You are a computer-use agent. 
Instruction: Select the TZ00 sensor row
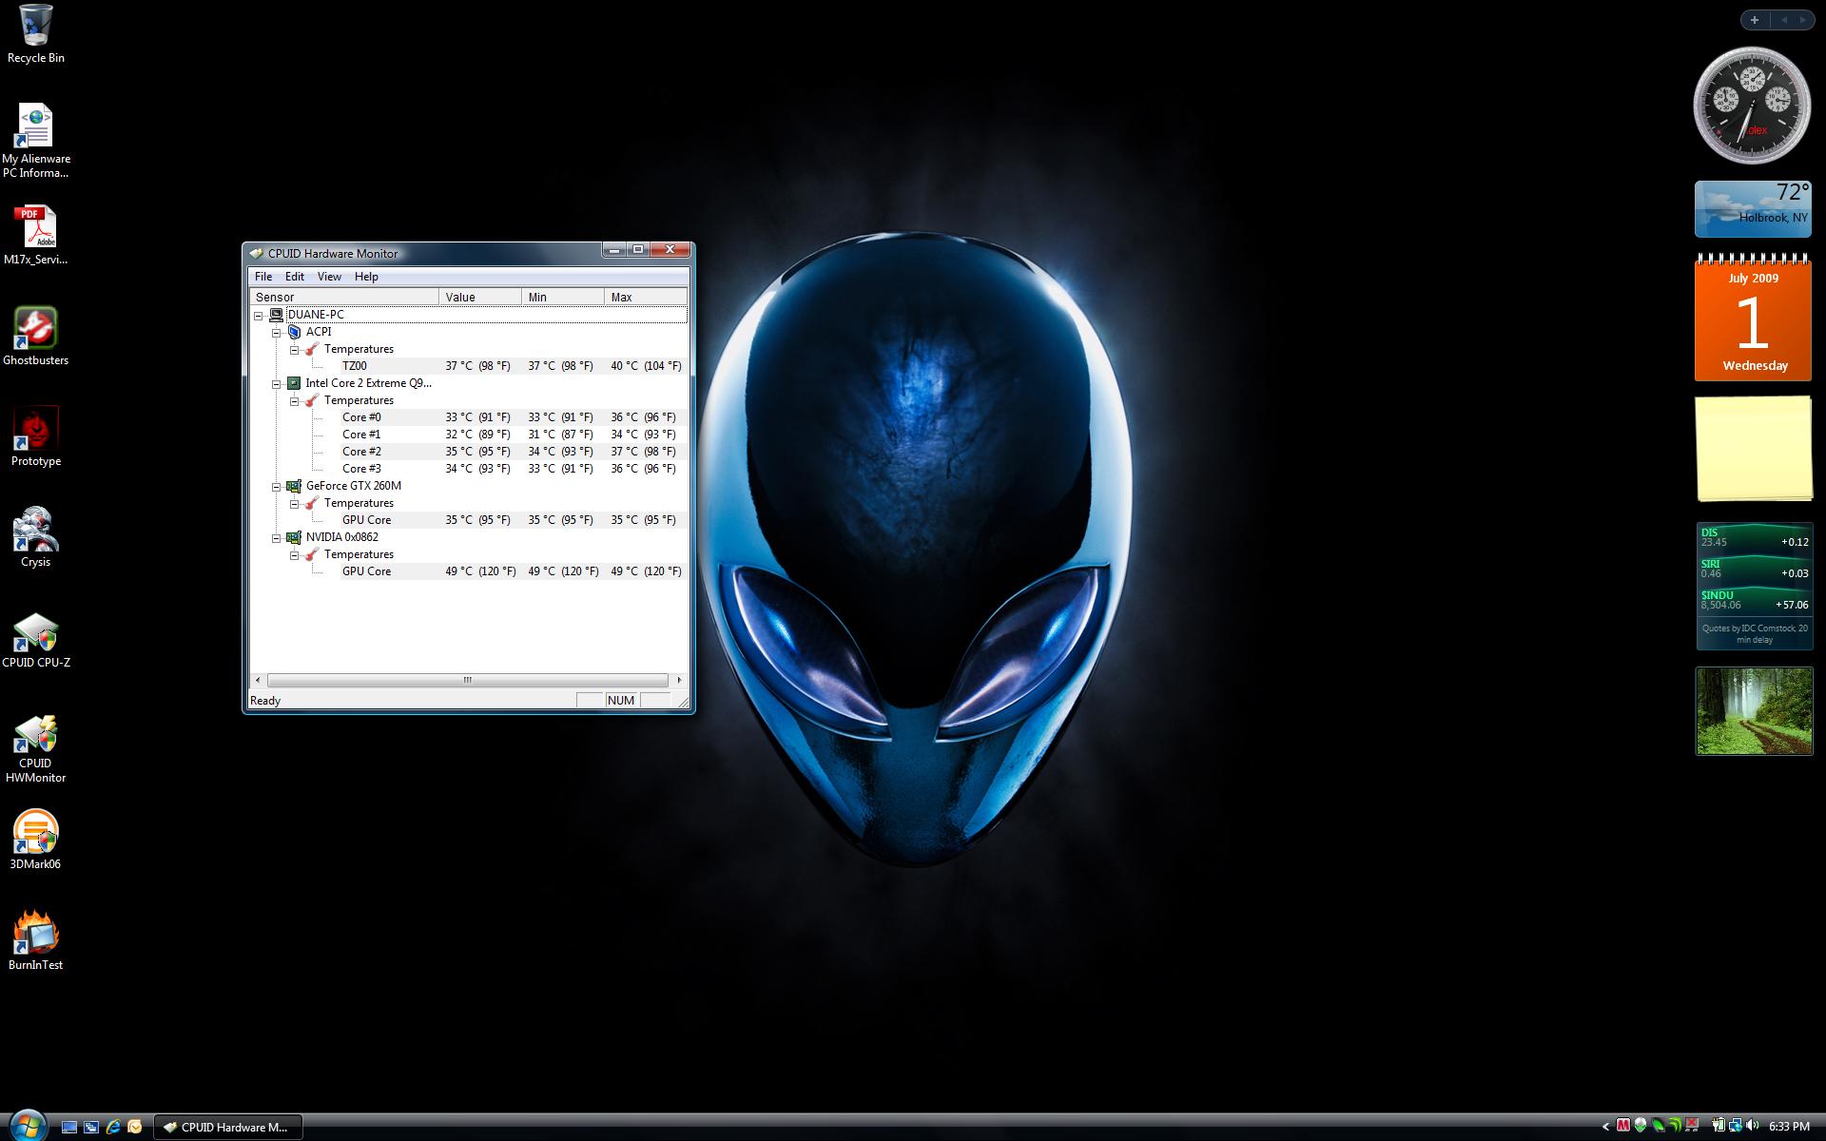coord(513,366)
